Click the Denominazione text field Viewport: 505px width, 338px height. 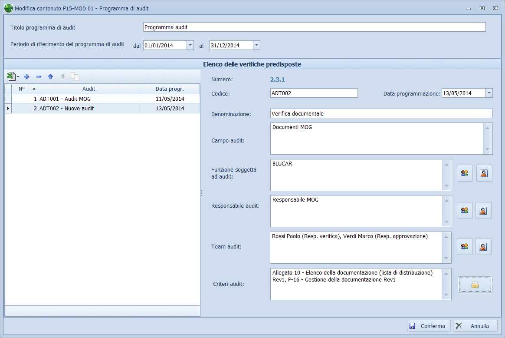point(381,114)
